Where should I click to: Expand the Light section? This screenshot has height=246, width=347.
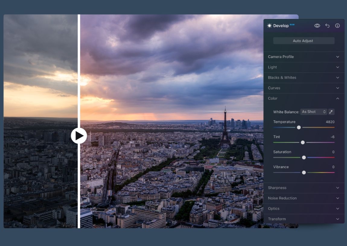[304, 67]
